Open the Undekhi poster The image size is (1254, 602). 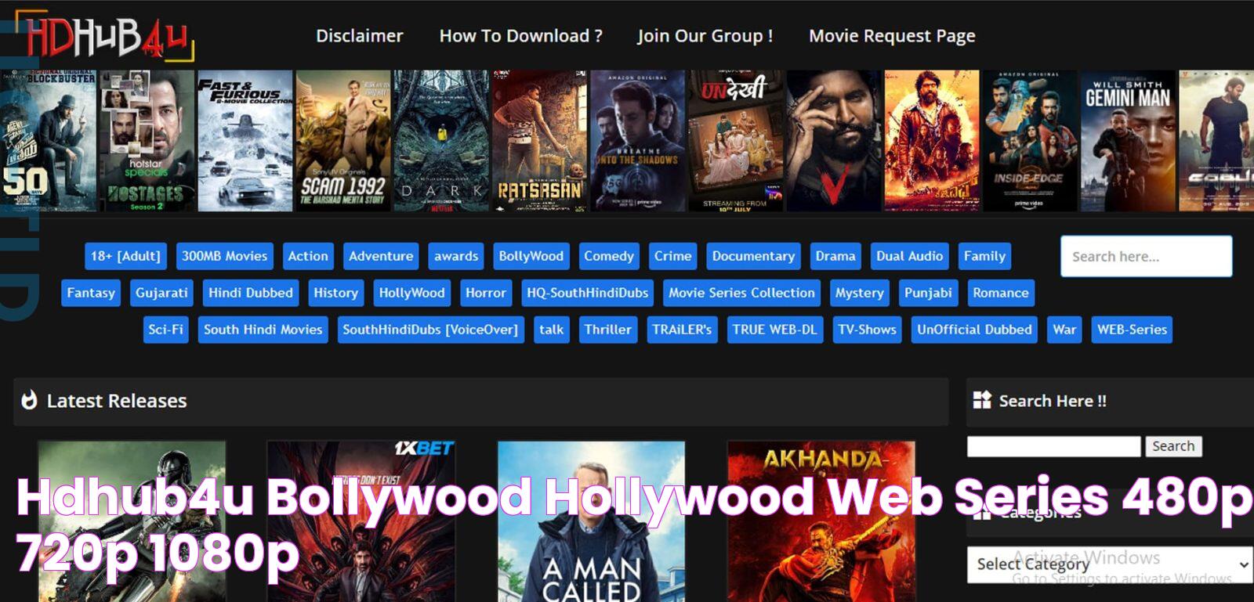735,141
